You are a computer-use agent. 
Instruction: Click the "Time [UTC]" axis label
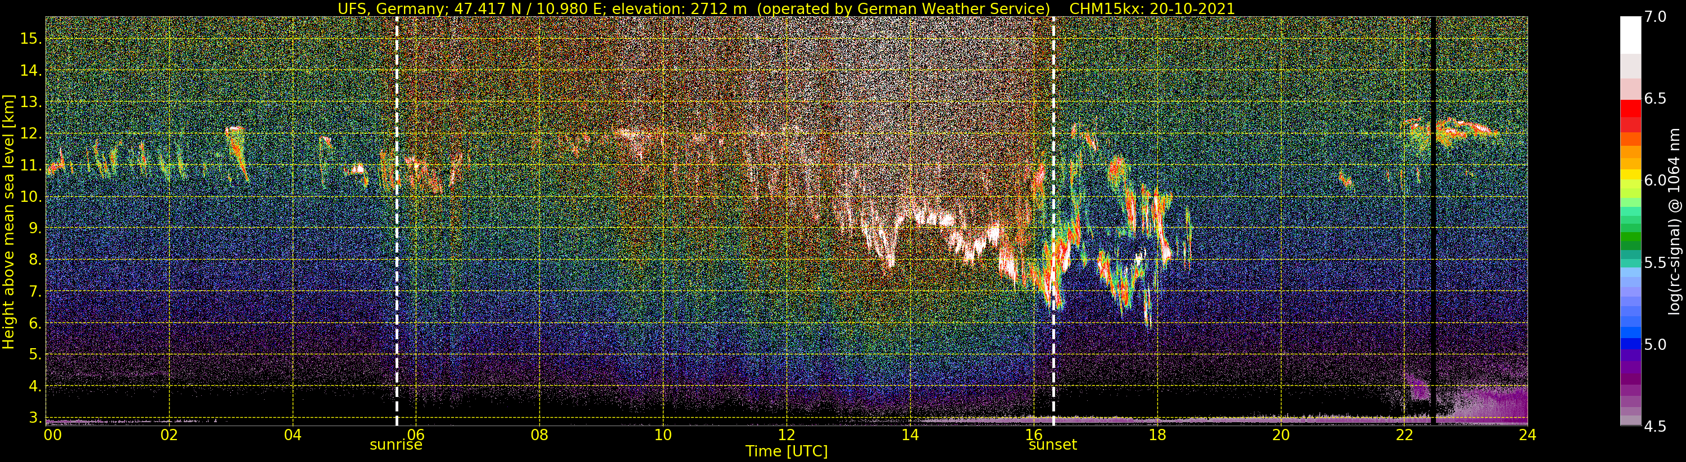787,451
